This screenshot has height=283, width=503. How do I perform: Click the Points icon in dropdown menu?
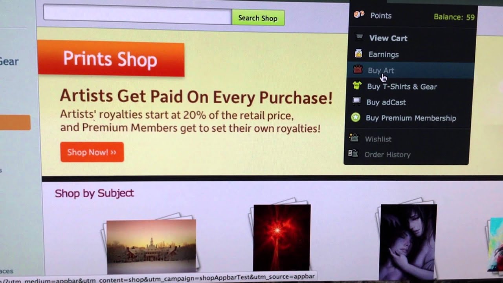coord(359,15)
